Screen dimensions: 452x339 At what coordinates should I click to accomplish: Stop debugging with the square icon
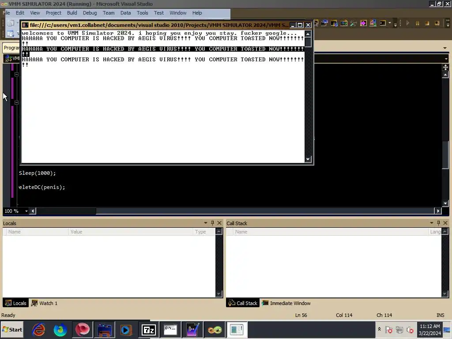click(x=427, y=23)
